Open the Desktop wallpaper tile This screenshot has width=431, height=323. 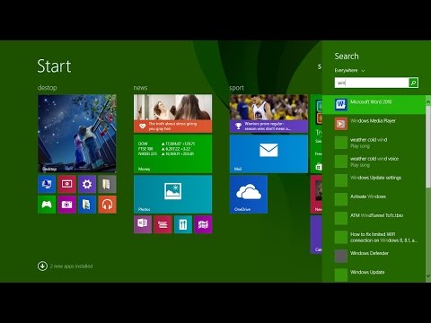click(77, 134)
